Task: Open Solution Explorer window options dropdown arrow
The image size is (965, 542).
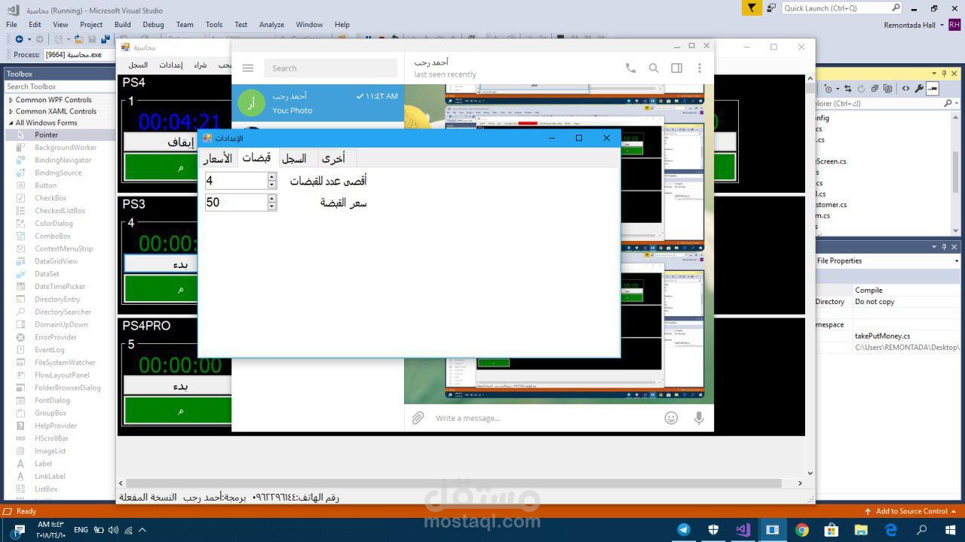Action: [934, 74]
